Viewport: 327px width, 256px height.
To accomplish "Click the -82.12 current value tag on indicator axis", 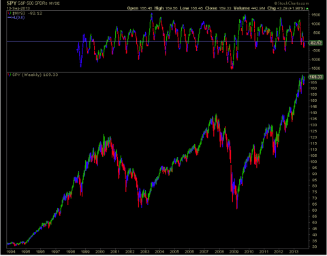I will pyautogui.click(x=315, y=43).
